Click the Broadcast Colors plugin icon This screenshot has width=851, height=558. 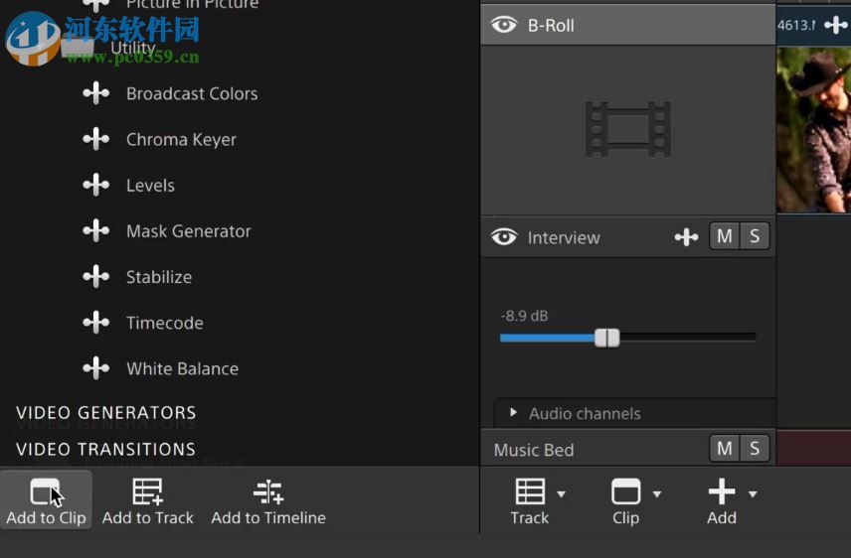click(96, 93)
